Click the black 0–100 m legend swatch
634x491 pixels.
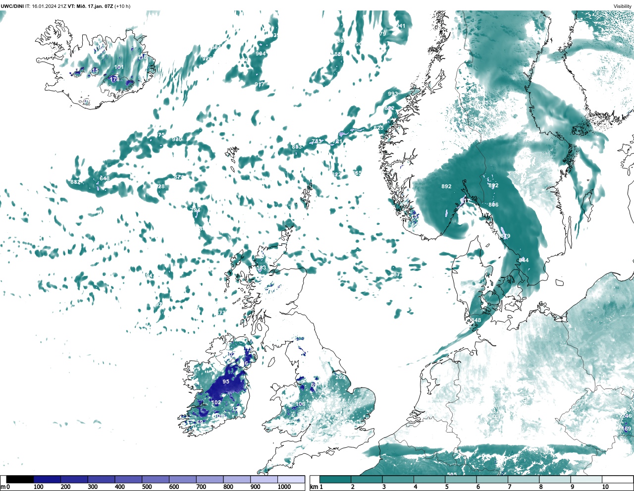click(20, 480)
